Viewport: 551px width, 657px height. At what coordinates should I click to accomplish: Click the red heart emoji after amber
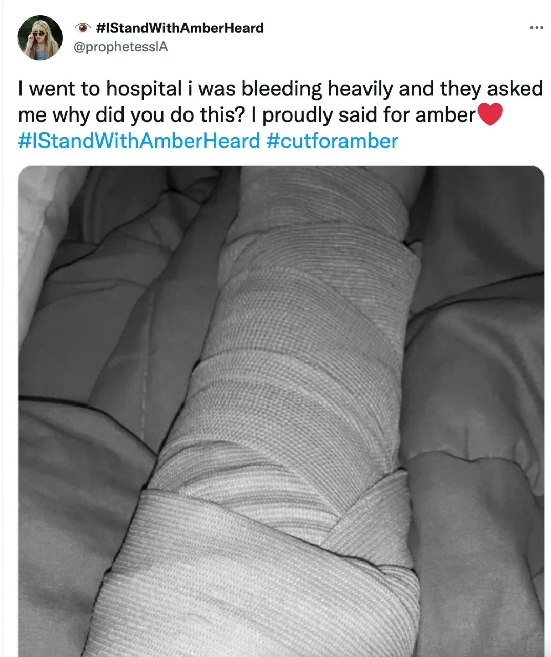coord(490,114)
